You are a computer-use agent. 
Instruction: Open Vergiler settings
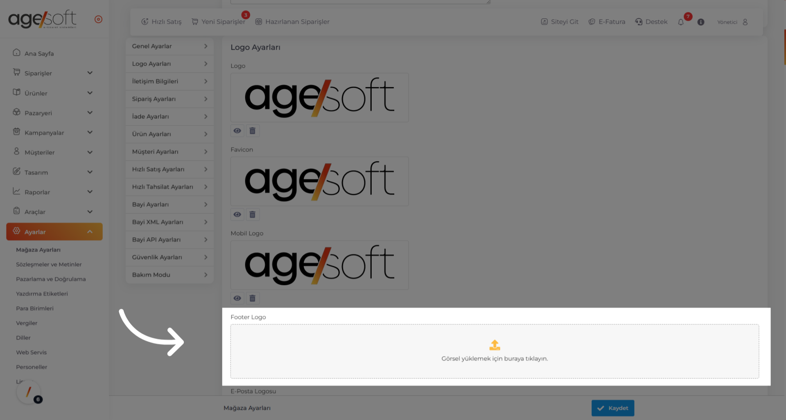pos(27,323)
